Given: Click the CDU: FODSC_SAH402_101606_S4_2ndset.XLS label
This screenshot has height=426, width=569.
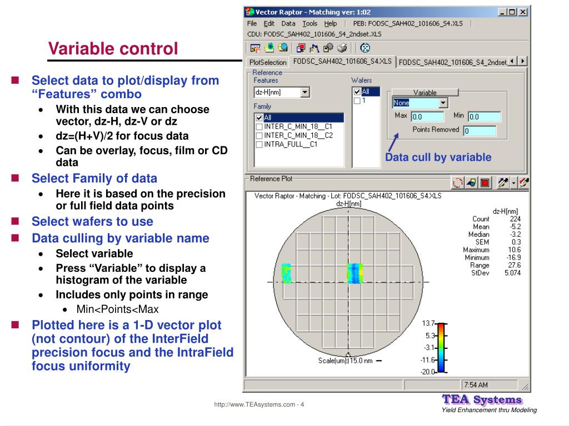Looking at the screenshot, I should pos(315,34).
